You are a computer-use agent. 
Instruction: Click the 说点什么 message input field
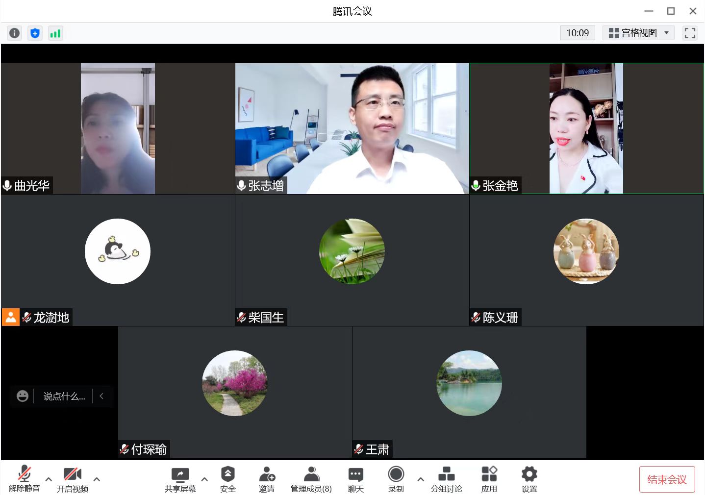(64, 396)
